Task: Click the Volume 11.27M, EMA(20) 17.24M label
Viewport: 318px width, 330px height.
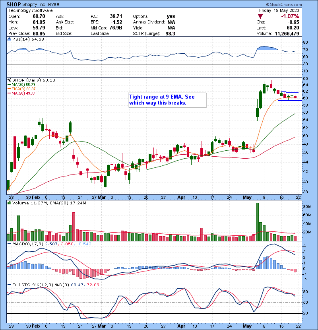Action: 49,203
